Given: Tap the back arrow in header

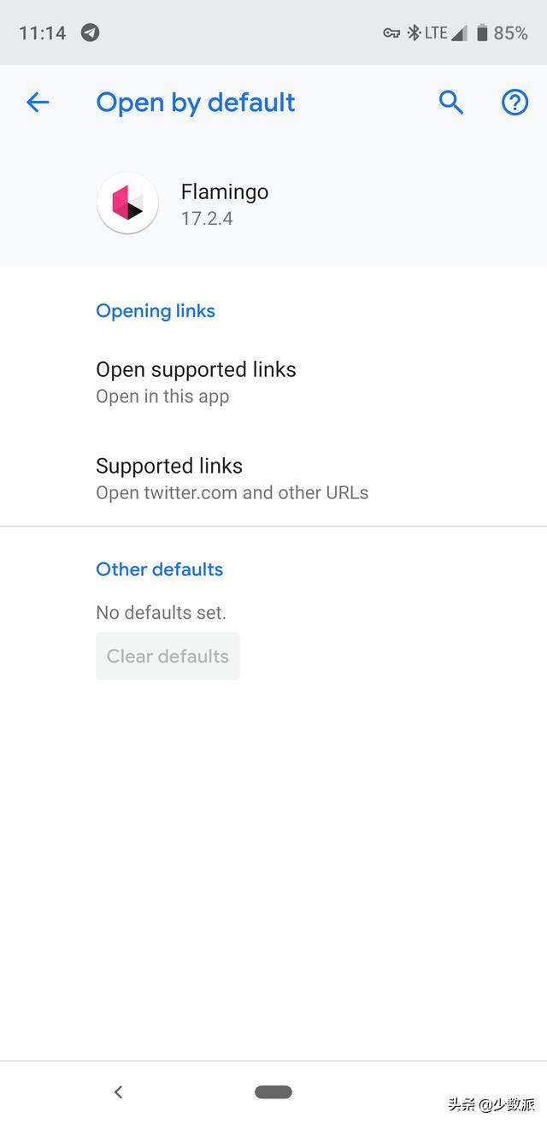Looking at the screenshot, I should click(x=38, y=103).
